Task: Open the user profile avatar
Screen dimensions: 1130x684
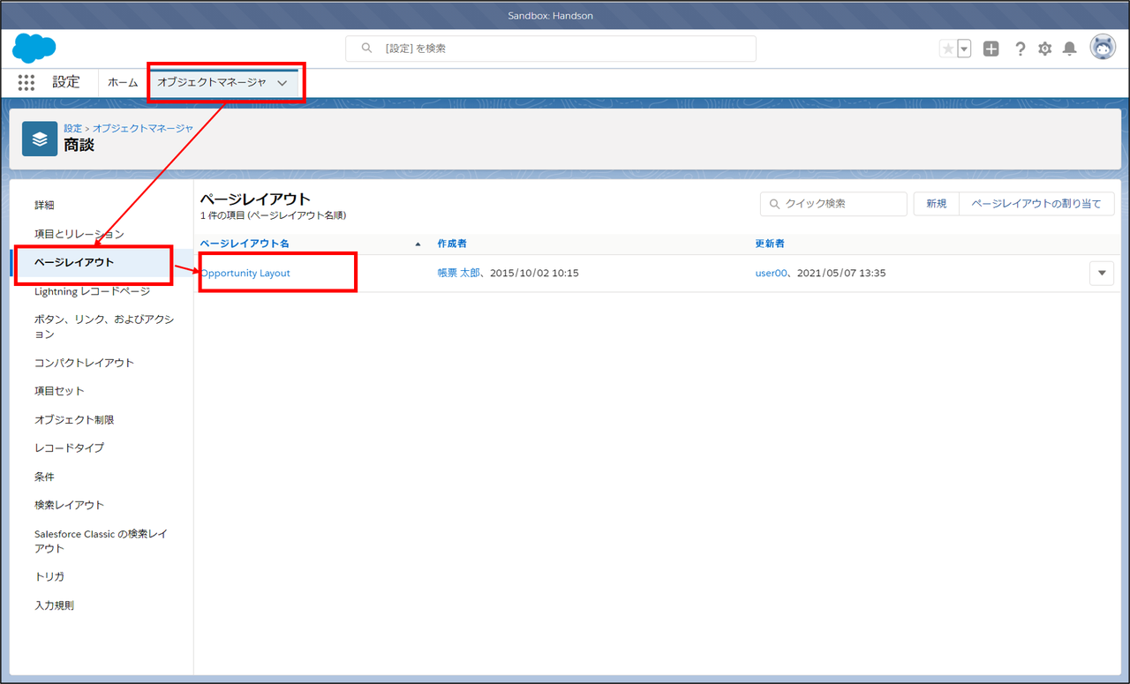Action: (1103, 48)
